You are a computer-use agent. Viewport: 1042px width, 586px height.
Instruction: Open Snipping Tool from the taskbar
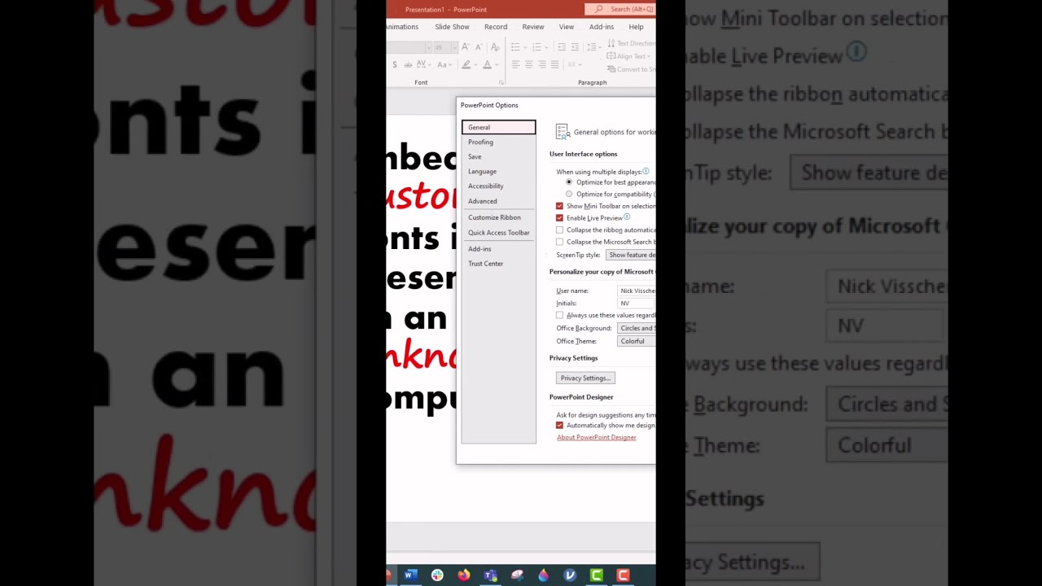pos(517,575)
